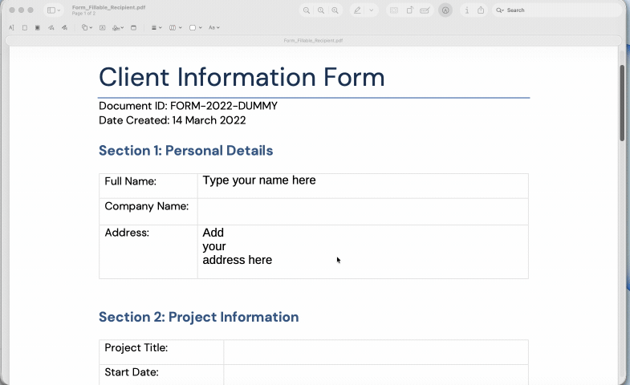Image resolution: width=630 pixels, height=385 pixels.
Task: Open the fill color dropdown
Action: (195, 28)
